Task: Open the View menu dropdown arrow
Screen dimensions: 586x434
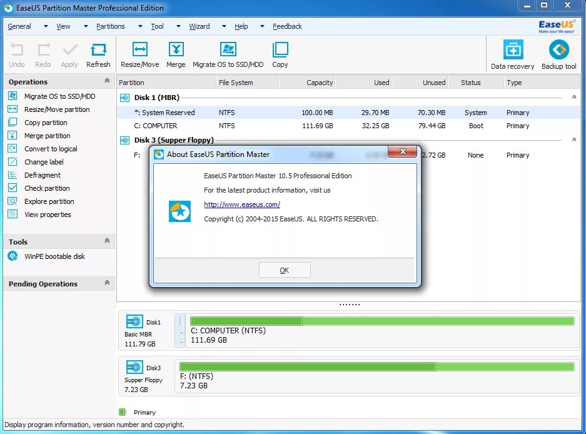Action: pos(86,26)
